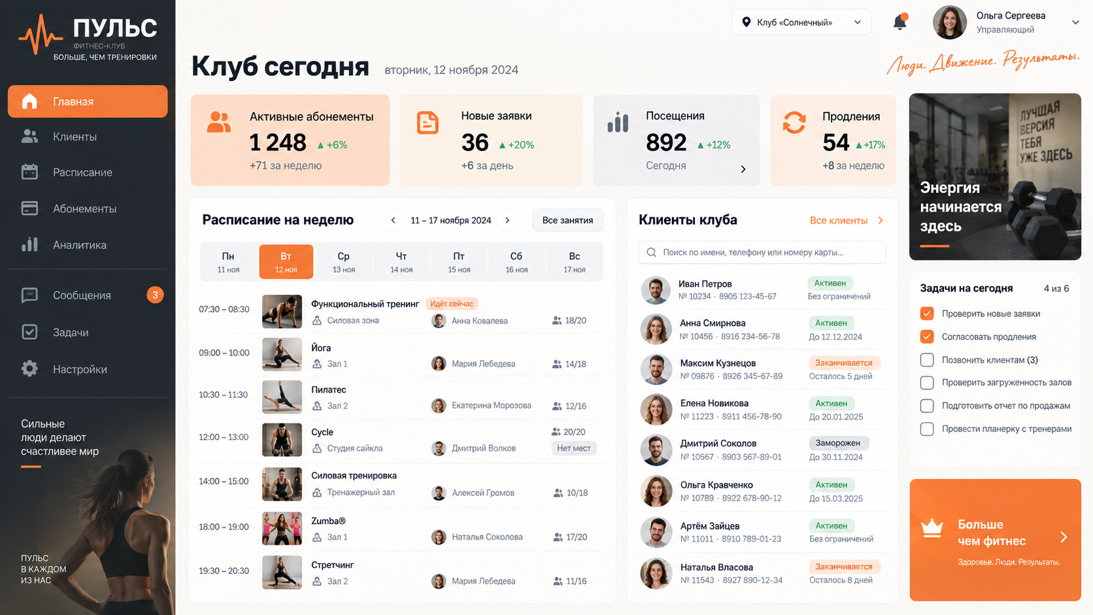Check Провести планерку с тренерами task
The image size is (1093, 615).
[x=927, y=429]
